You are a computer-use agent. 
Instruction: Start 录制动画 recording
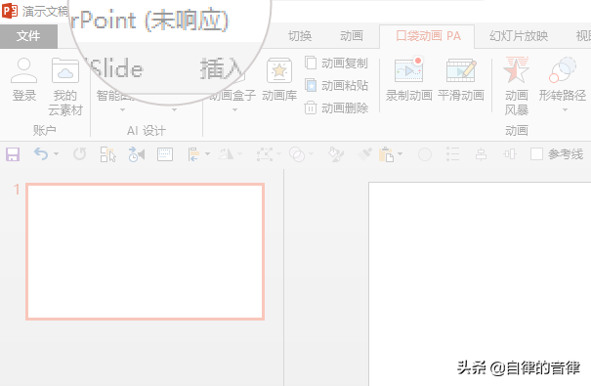coord(409,79)
